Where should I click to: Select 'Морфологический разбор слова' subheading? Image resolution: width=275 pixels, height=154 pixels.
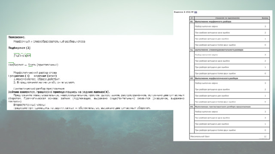(35, 73)
